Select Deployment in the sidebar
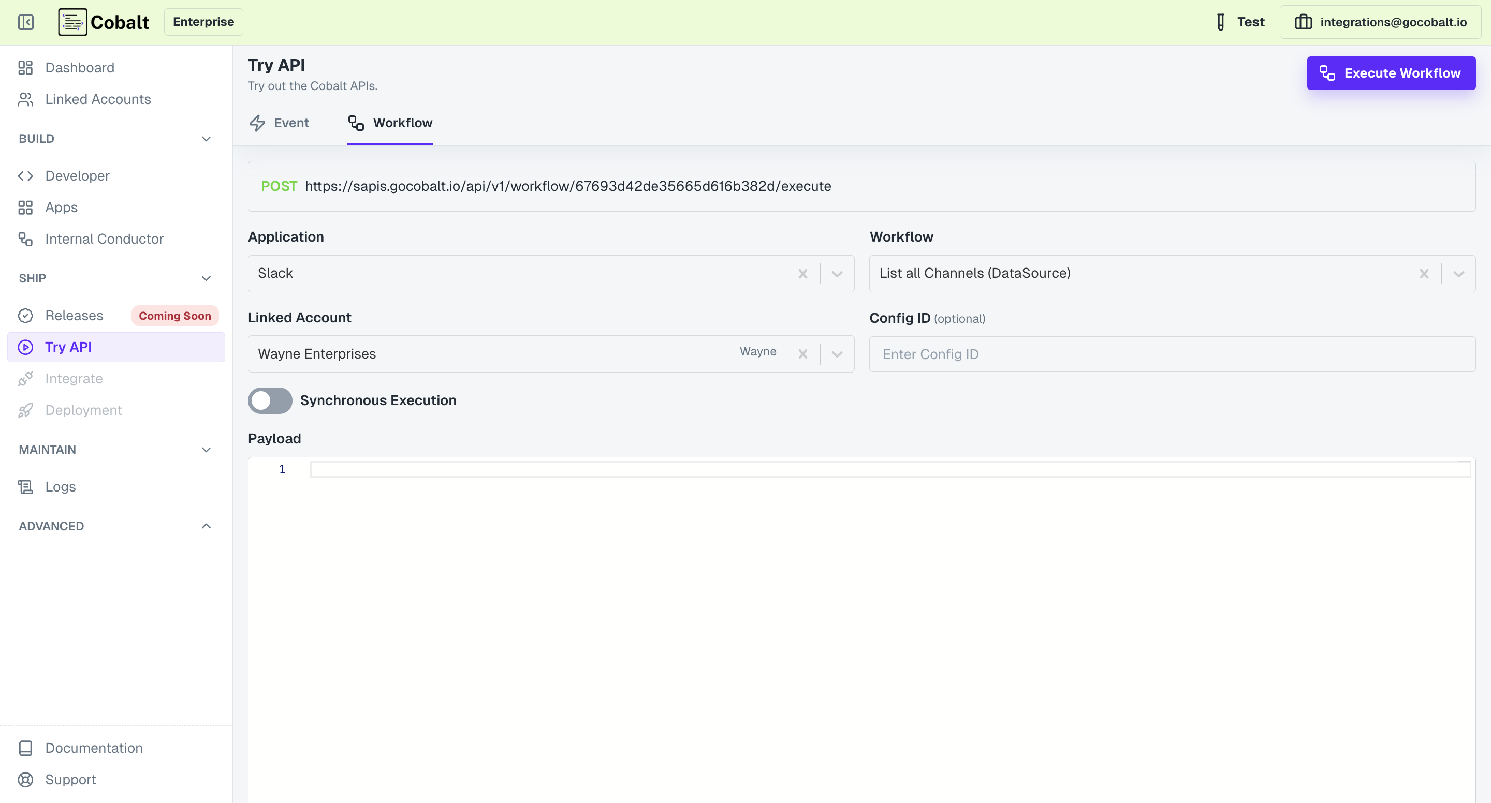Viewport: 1491px width, 803px height. (84, 410)
